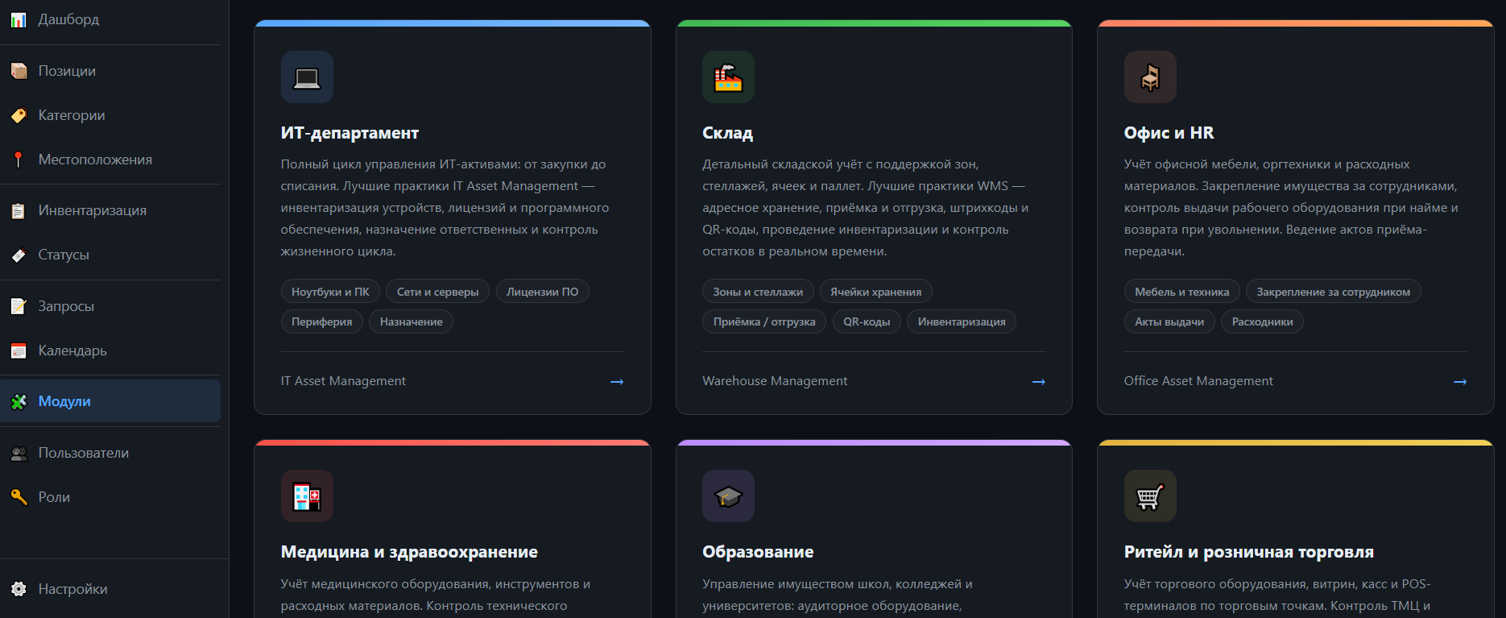Click the shopping cart icon of Ритейл
This screenshot has height=618, width=1506.
tap(1150, 496)
